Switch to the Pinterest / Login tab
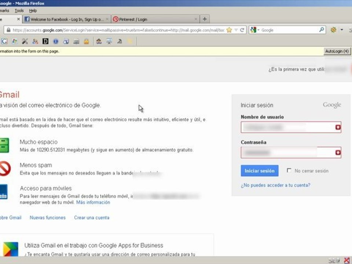The height and width of the screenshot is (264, 352). click(155, 19)
